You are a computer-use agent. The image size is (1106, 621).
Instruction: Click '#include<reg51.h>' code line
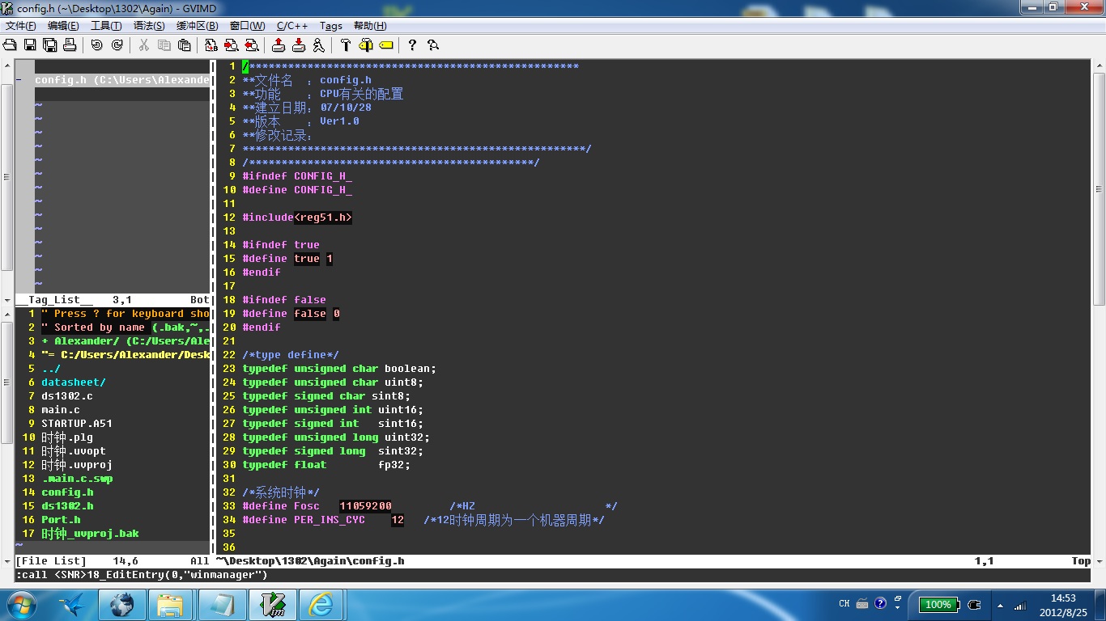(297, 218)
